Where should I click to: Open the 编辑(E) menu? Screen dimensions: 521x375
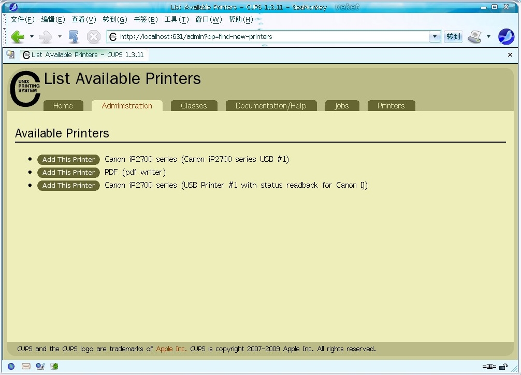tap(53, 20)
